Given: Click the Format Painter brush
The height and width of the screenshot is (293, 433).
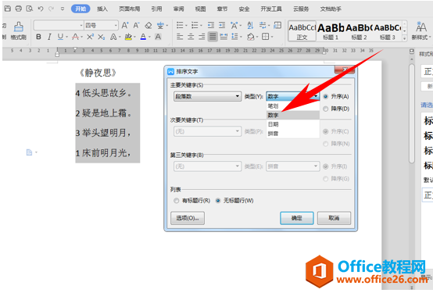Looking at the screenshot, I should tap(19, 30).
